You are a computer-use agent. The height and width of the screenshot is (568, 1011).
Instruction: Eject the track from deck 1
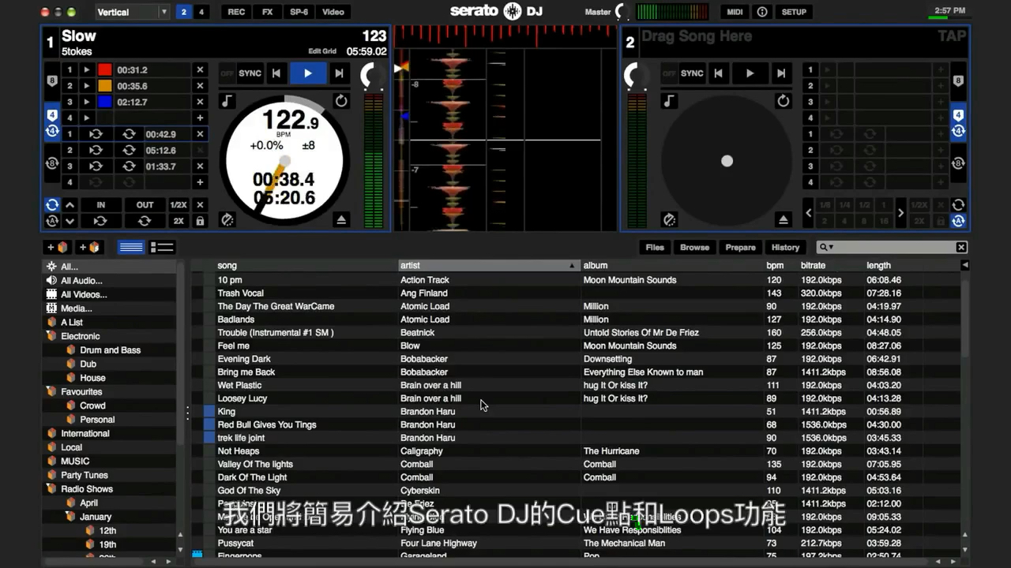[x=341, y=220]
